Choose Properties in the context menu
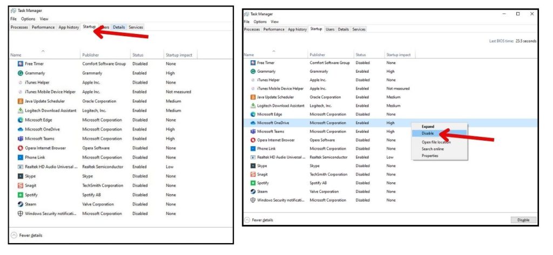This screenshot has height=255, width=553. click(440, 156)
